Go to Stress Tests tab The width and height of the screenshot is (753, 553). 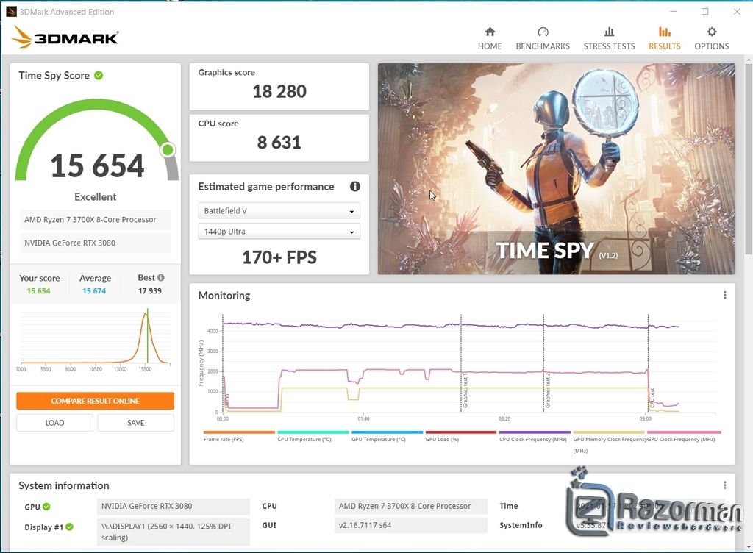609,38
